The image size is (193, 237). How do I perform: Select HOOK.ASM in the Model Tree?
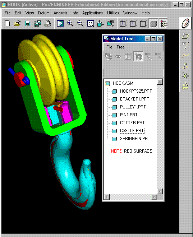pyautogui.click(x=123, y=83)
